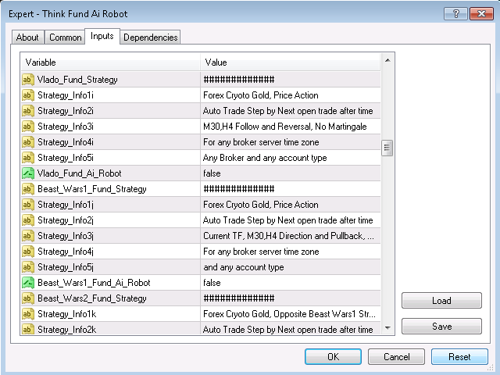Click the Strategy_Info1j value 'Forex Cryoto Gold, Price Action'
Image resolution: width=500 pixels, height=375 pixels.
(x=261, y=205)
